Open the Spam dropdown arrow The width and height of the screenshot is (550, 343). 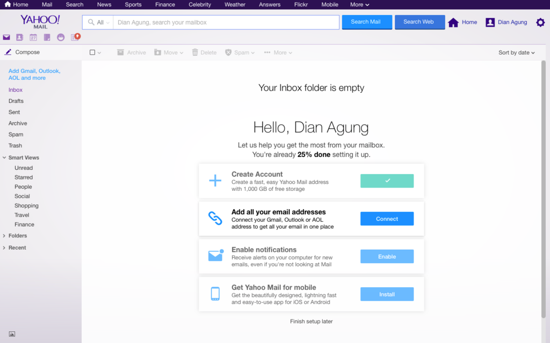pos(252,53)
